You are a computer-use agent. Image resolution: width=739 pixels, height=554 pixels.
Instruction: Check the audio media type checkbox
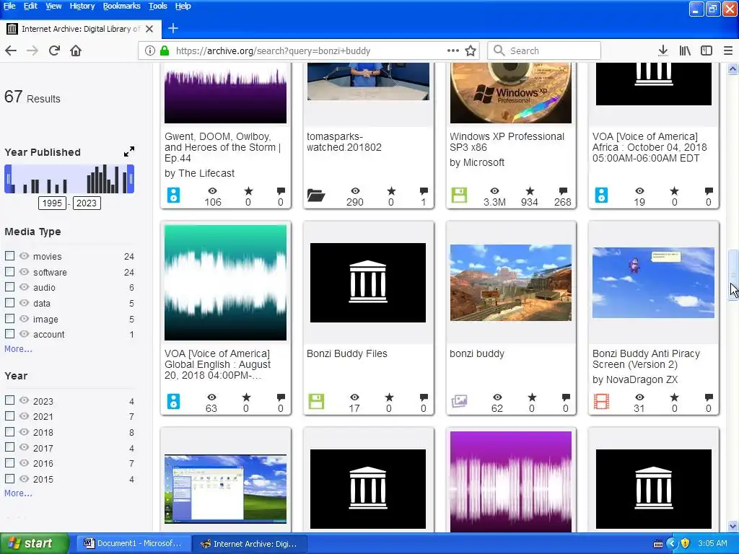[9, 287]
